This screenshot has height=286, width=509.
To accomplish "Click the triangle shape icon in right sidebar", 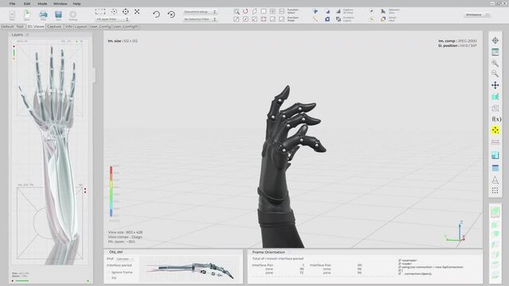I will pos(495,180).
